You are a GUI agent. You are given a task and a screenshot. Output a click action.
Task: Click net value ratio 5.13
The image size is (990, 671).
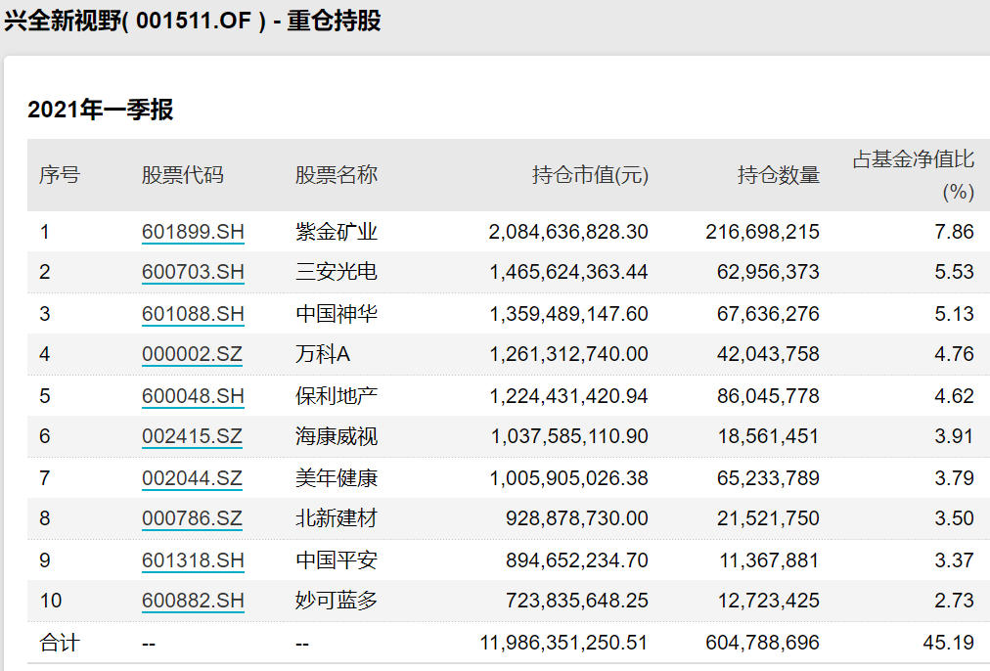click(954, 314)
